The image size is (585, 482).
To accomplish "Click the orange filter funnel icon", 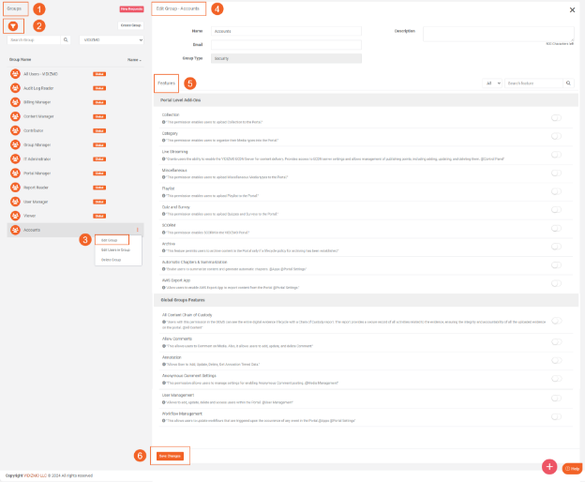I will (x=14, y=25).
